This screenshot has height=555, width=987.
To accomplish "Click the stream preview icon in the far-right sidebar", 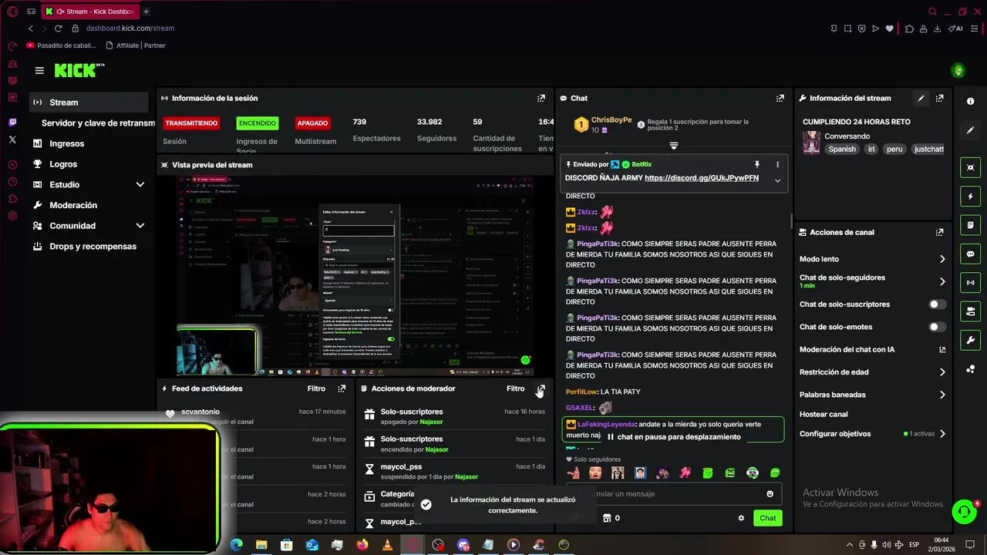I will pyautogui.click(x=970, y=167).
